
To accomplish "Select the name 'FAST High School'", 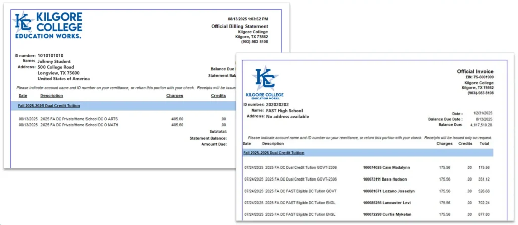I will [284, 110].
